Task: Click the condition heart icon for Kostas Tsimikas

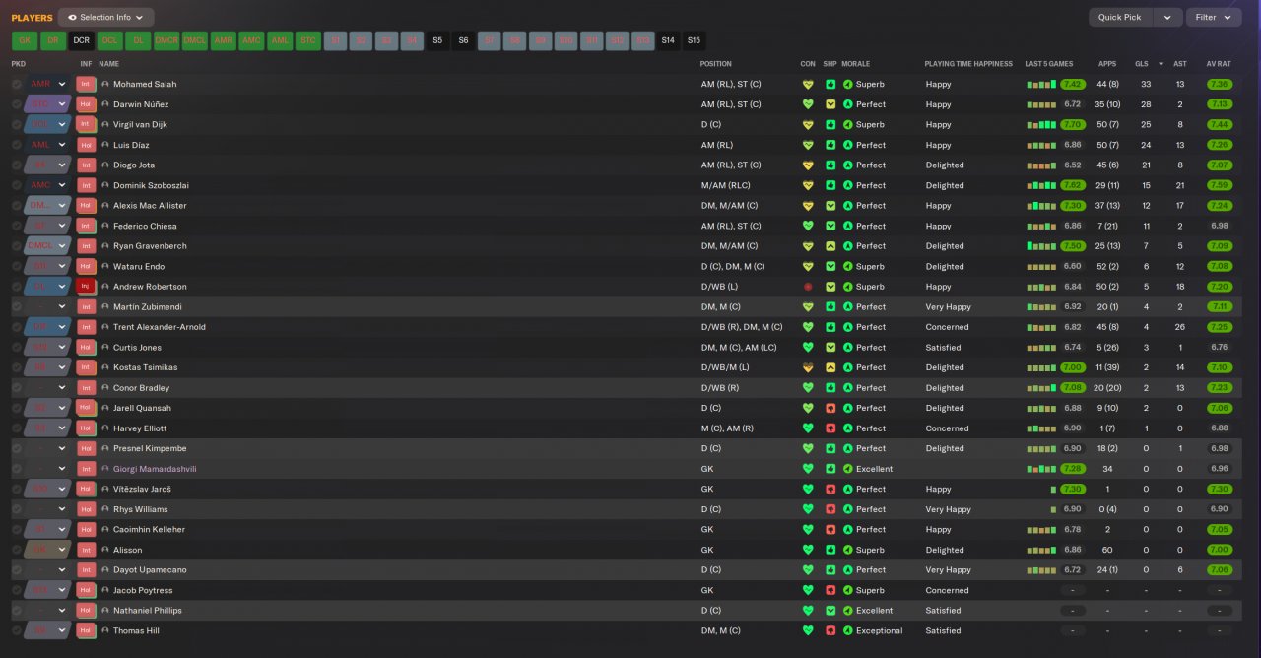Action: 808,367
